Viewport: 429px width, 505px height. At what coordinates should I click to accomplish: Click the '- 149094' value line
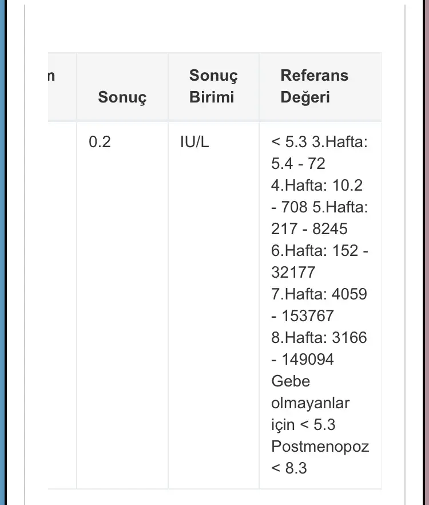coord(302,360)
